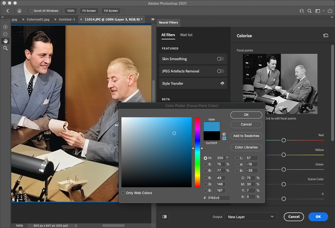The height and width of the screenshot is (228, 335).
Task: Adjust the Scene Color slider handle
Action: tap(284, 184)
